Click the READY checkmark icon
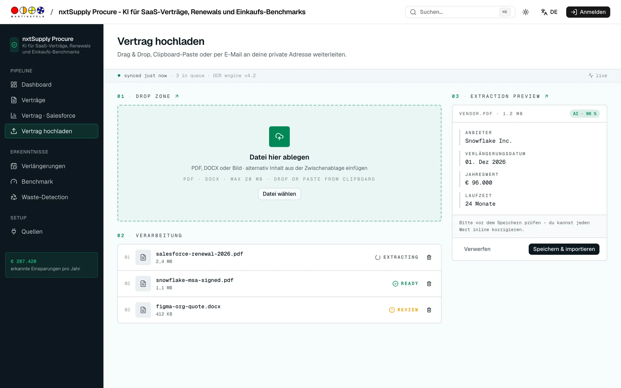 (x=395, y=284)
